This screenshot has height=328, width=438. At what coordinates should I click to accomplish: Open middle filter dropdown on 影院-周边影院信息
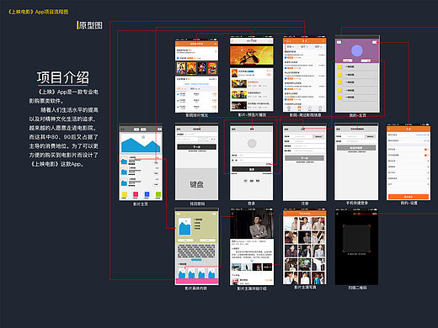(304, 46)
